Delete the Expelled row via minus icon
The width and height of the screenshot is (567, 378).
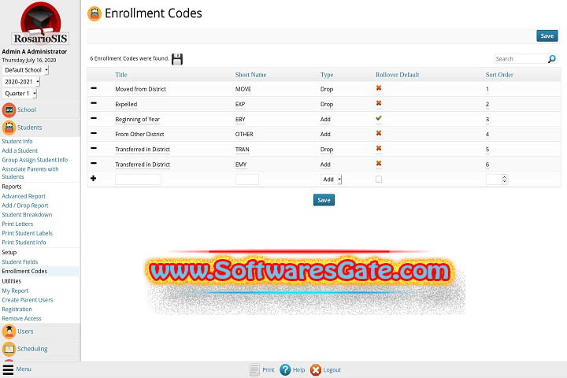pyautogui.click(x=94, y=103)
